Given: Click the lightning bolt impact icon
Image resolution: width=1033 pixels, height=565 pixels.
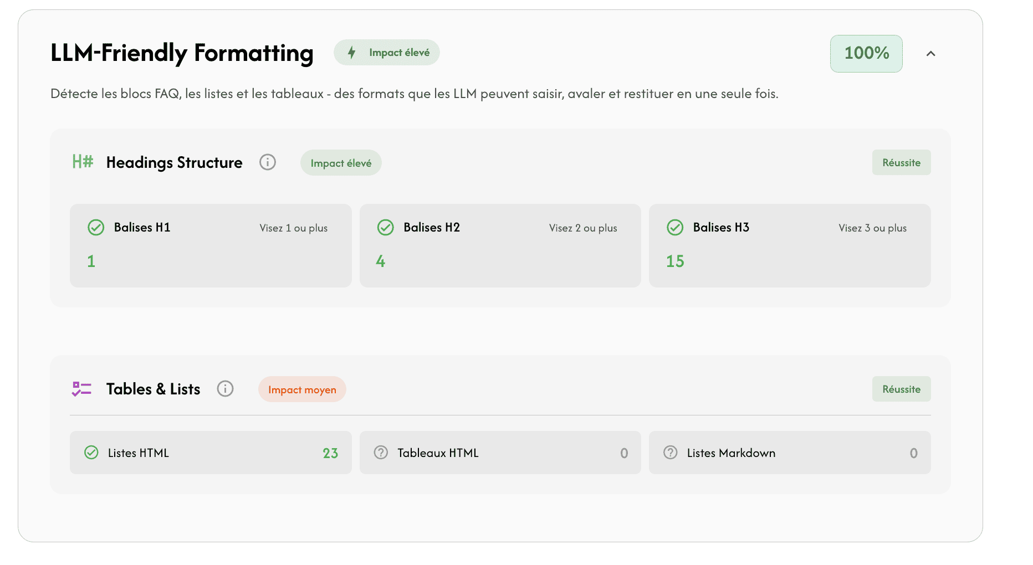Looking at the screenshot, I should click(351, 53).
